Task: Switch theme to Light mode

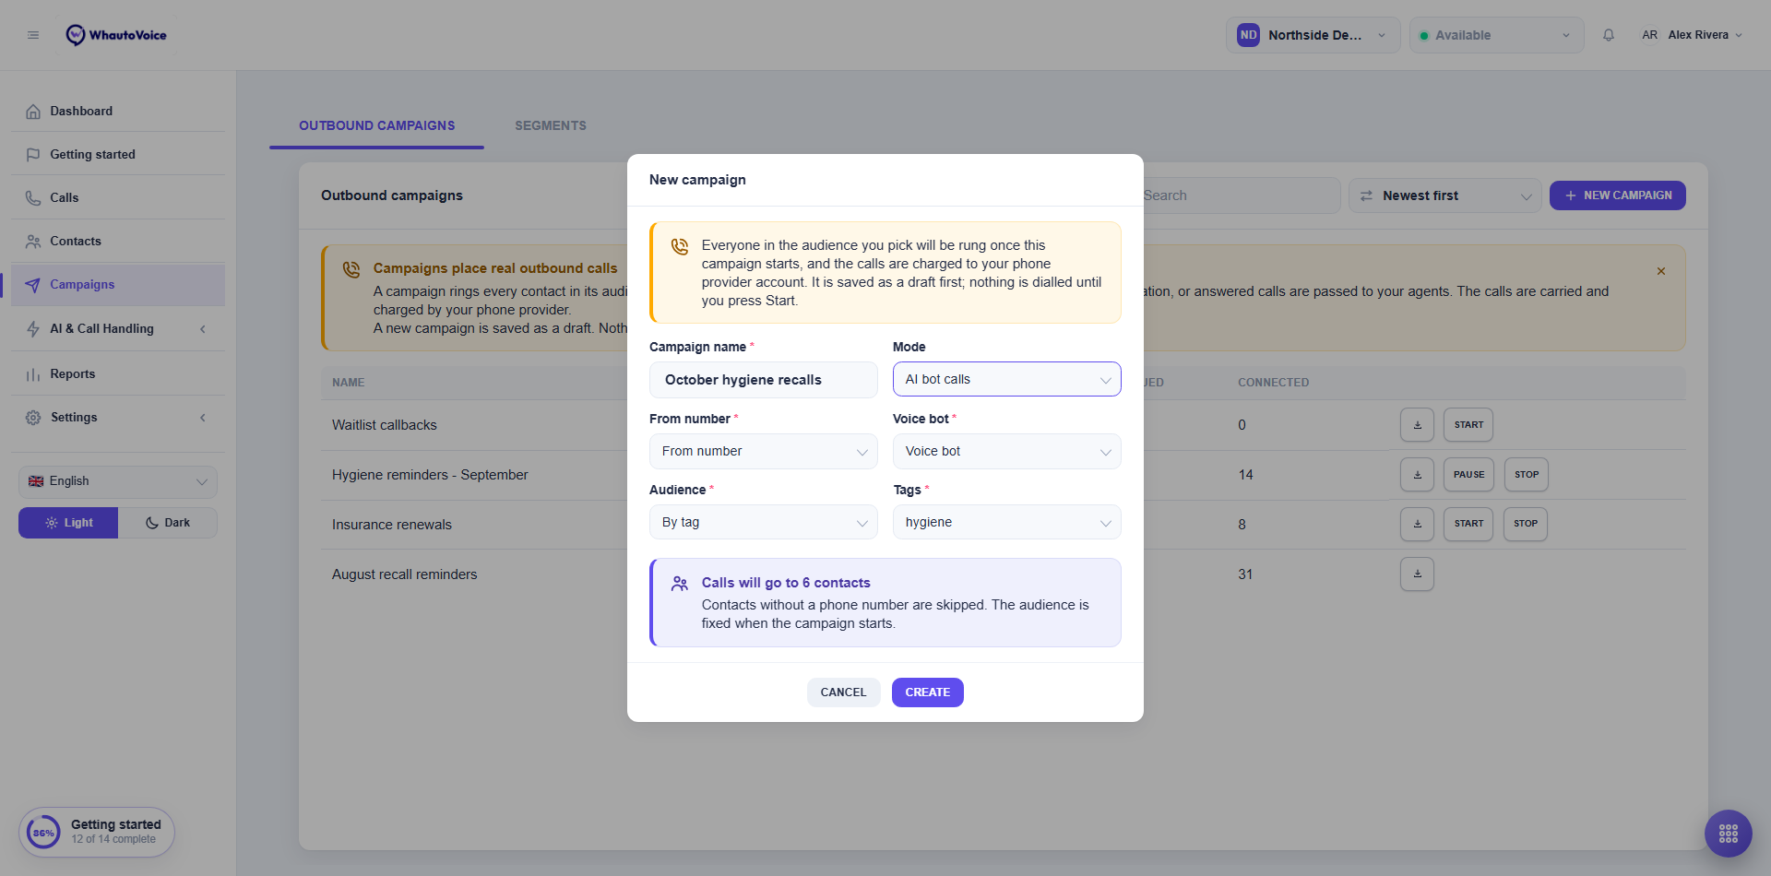Action: tap(68, 523)
